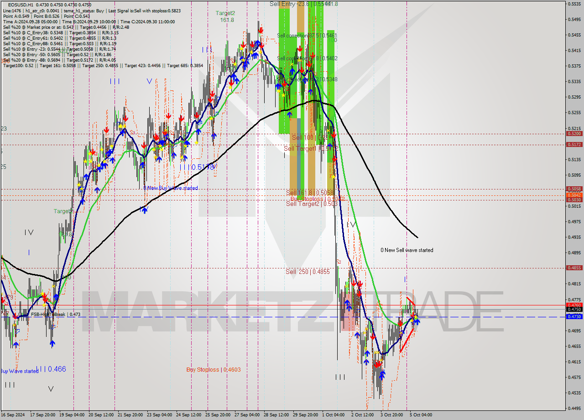Image resolution: width=584 pixels, height=420 pixels.
Task: Click the 'Sell 161.8 | 0.5058' annotation
Action: pyautogui.click(x=310, y=193)
